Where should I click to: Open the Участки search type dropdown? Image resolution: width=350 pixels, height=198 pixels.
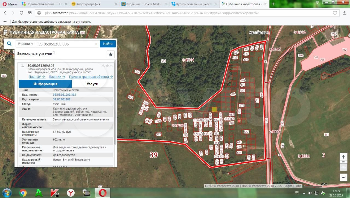pyautogui.click(x=26, y=44)
